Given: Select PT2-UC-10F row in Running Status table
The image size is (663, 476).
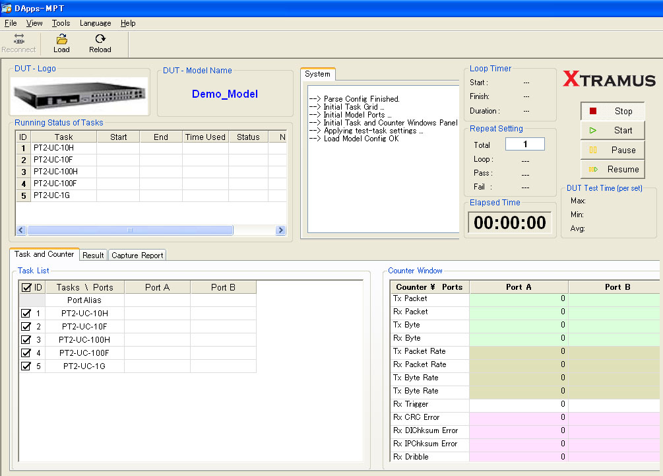Looking at the screenshot, I should point(151,160).
